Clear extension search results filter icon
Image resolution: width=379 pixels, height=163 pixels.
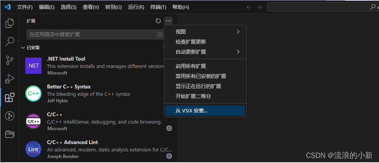160,34
